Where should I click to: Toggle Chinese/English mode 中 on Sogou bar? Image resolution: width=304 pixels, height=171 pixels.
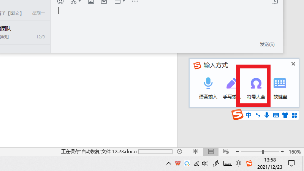tap(249, 115)
